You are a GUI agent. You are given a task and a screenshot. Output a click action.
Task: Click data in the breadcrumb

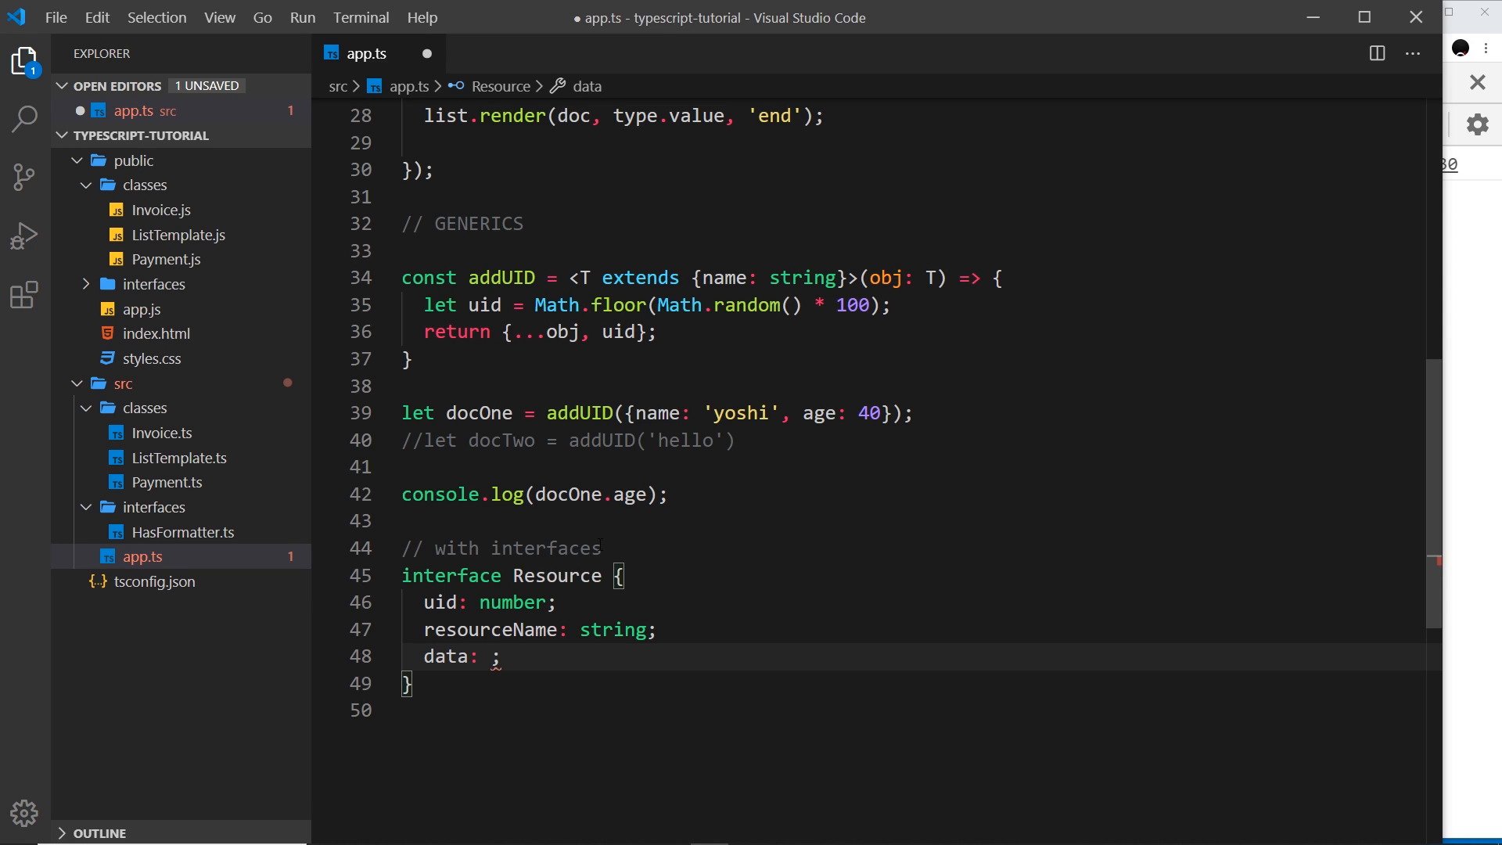click(x=588, y=86)
